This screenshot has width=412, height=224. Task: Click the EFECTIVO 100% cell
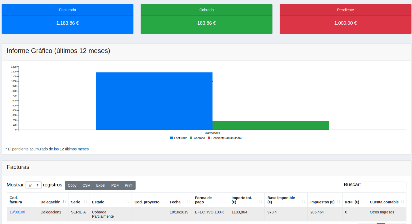pos(210,214)
